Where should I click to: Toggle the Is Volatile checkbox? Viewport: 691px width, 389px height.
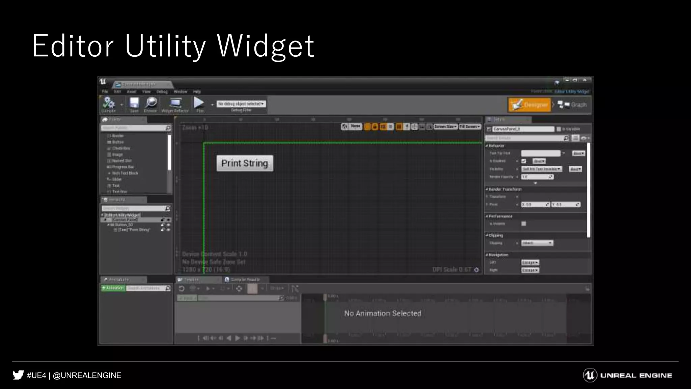pyautogui.click(x=524, y=224)
